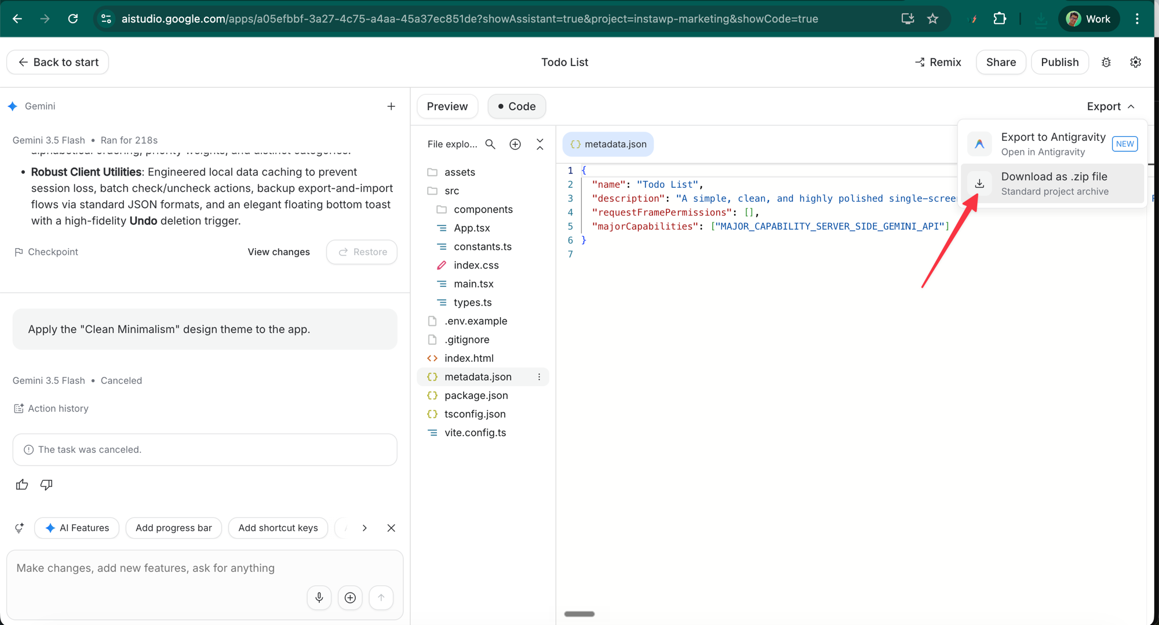Give thumbs up feedback
Viewport: 1159px width, 625px height.
pyautogui.click(x=22, y=484)
